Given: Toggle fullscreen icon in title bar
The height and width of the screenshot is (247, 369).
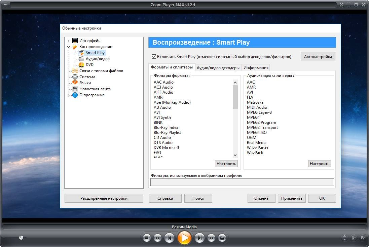Looking at the screenshot, I should 341,5.
